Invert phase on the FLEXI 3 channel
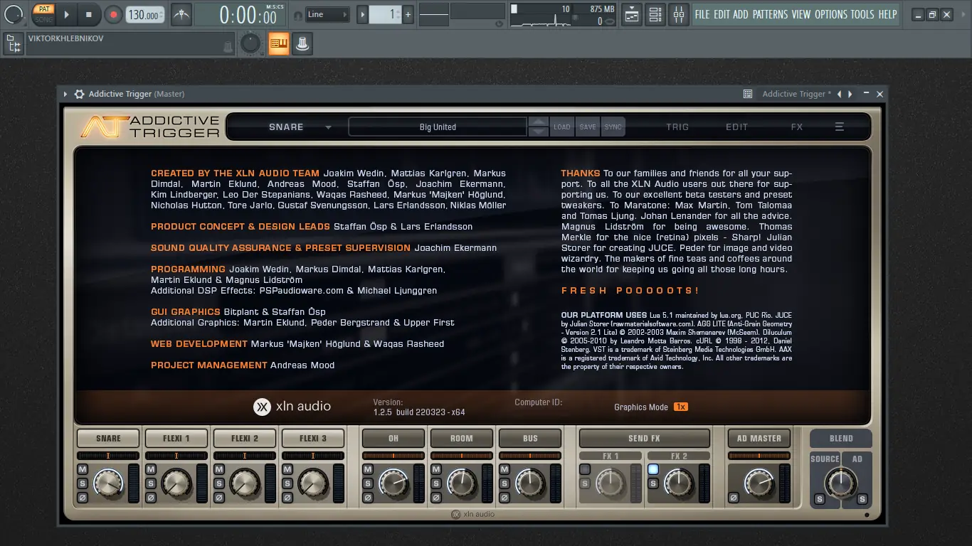The image size is (972, 546). (287, 497)
